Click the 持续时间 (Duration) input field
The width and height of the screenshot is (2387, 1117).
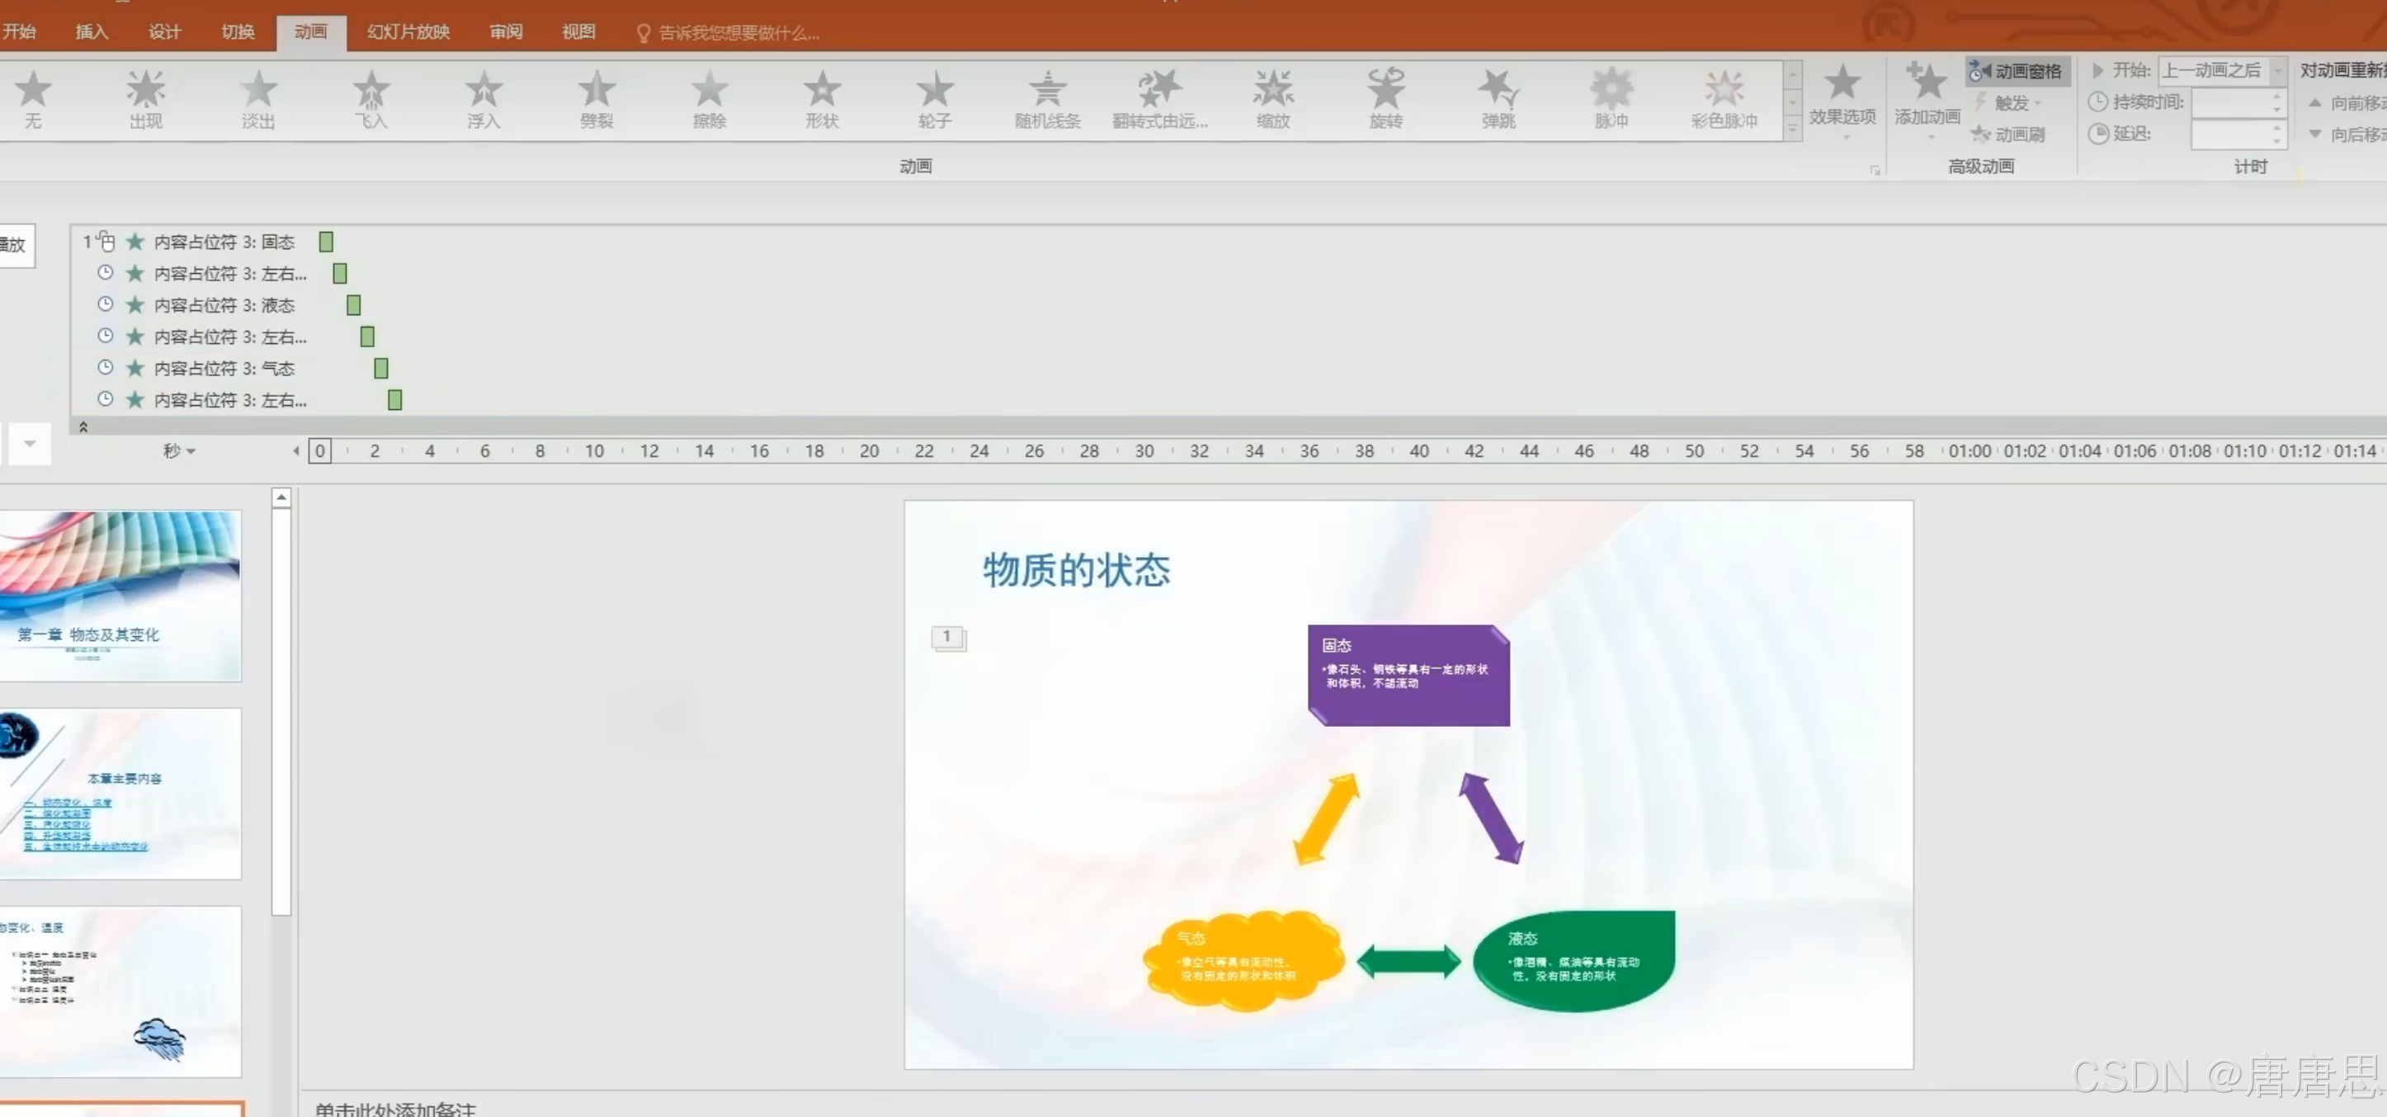(2230, 103)
